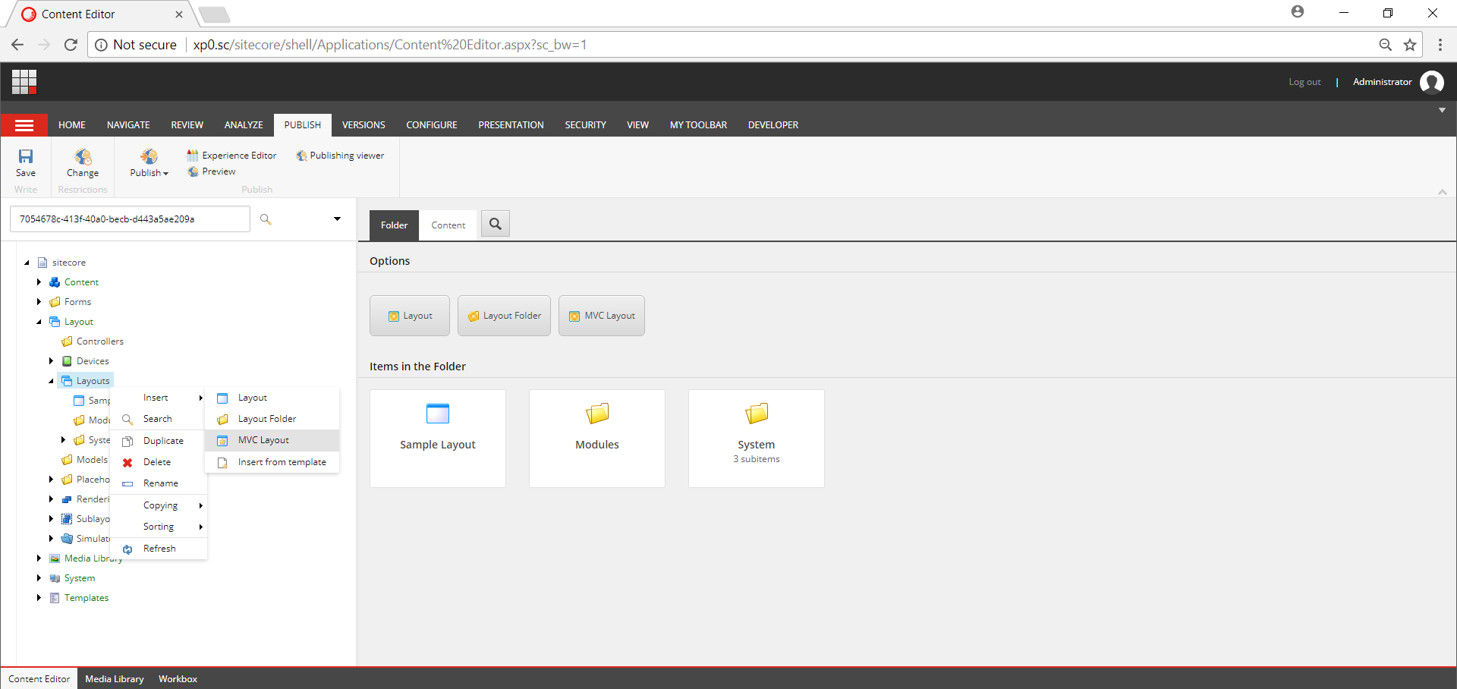1457x689 pixels.
Task: Choose MVC Layout in Insert submenu
Action: 272,440
